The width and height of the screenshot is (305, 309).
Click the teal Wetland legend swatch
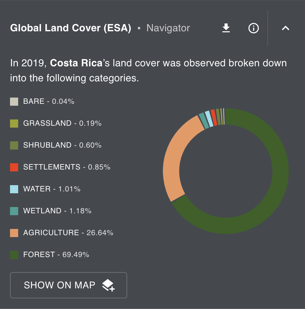[14, 211]
